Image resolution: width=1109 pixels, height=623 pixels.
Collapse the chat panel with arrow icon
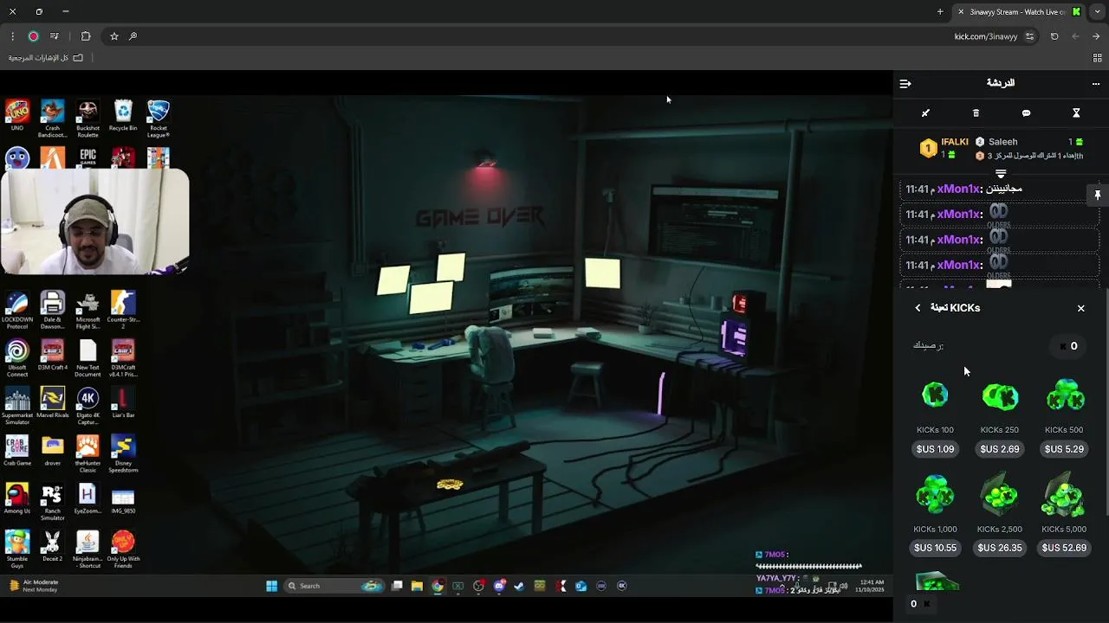905,84
